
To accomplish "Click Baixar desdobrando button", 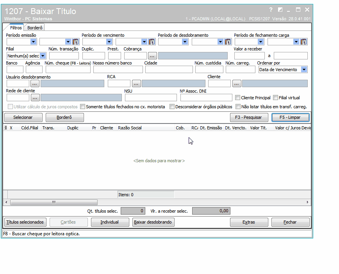I will point(153,222).
